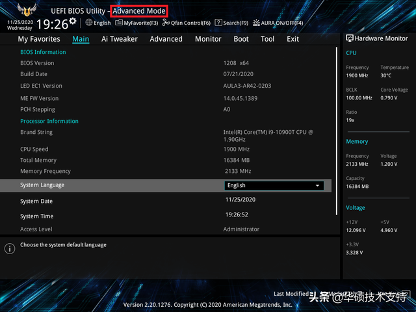Screen dimensions: 416x312
Task: Select the System Date value 11/25/2020
Action: click(240, 200)
